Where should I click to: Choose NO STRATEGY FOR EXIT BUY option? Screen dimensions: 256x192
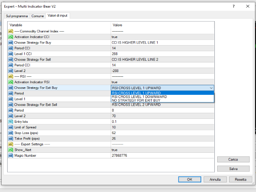click(x=136, y=100)
